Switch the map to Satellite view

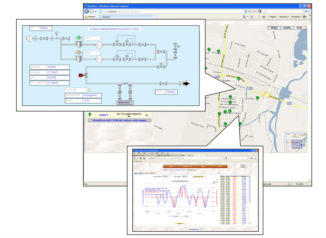pos(287,28)
